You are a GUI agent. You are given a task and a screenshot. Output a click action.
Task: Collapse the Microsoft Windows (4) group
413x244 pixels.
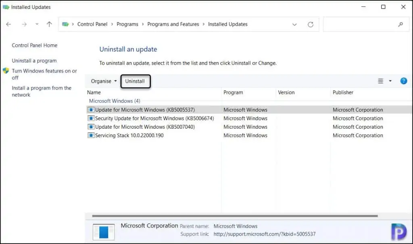pos(115,101)
